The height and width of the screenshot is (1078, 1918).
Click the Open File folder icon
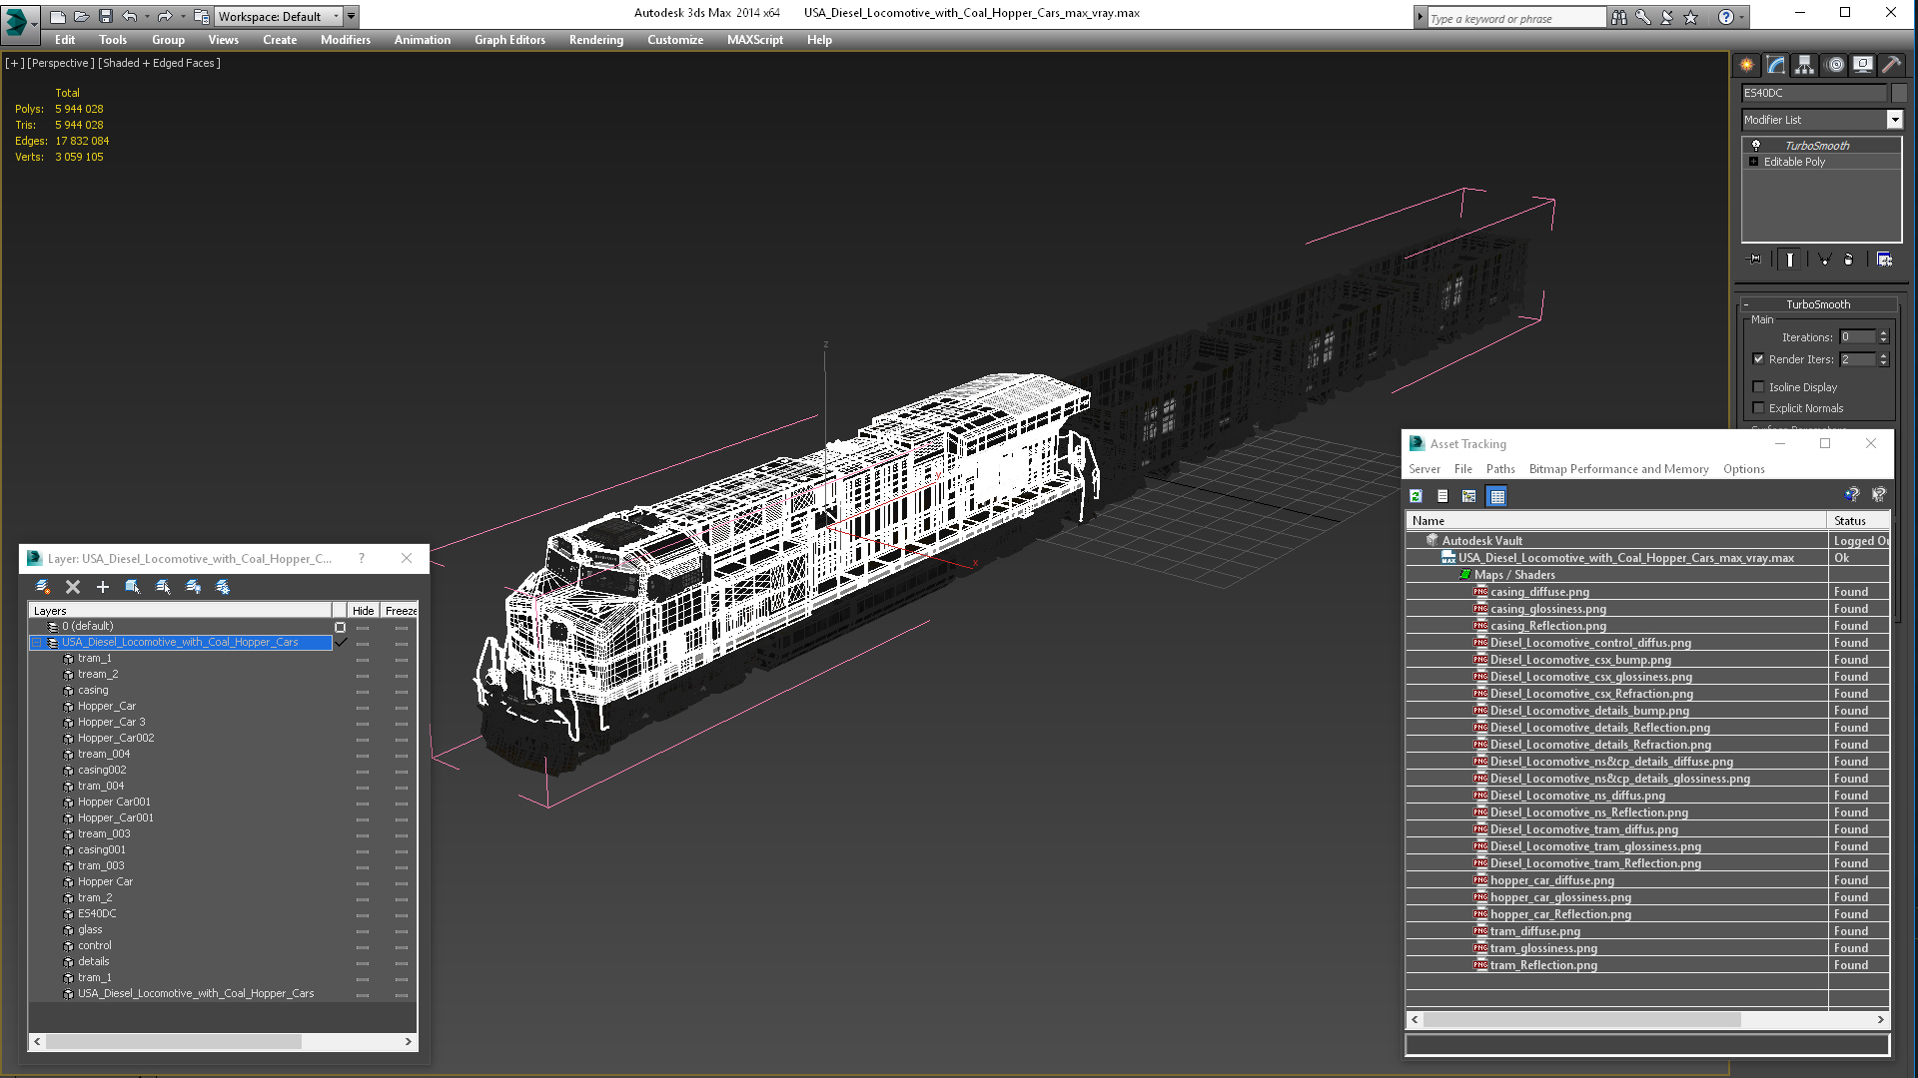point(82,16)
